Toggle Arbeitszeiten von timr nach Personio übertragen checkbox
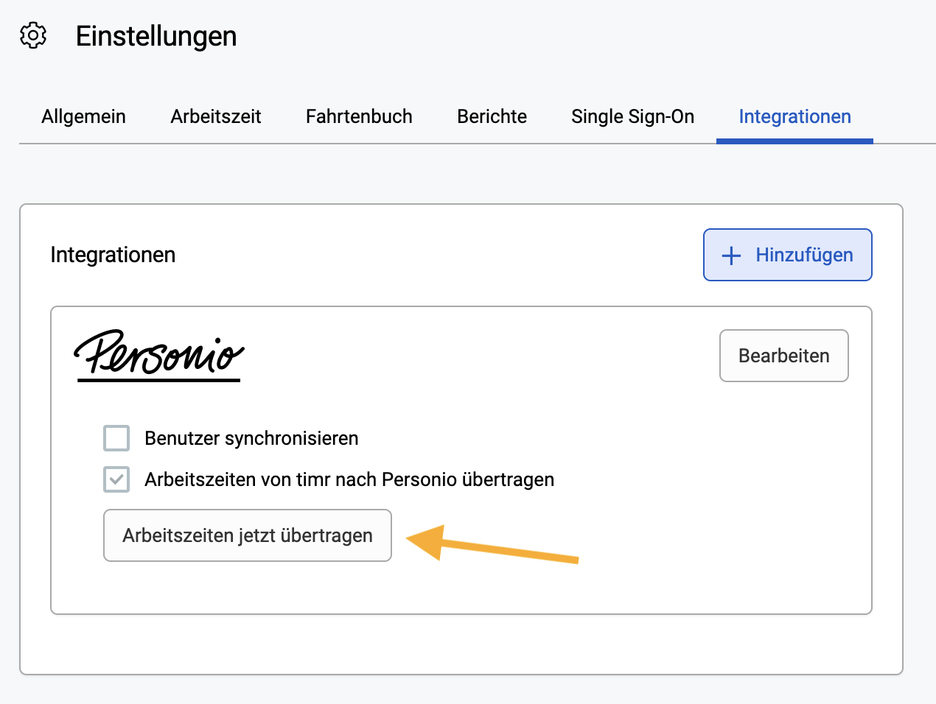 coord(116,479)
